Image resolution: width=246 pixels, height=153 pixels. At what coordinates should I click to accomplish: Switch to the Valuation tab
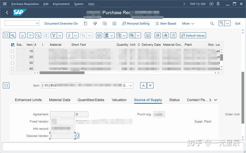tap(119, 100)
